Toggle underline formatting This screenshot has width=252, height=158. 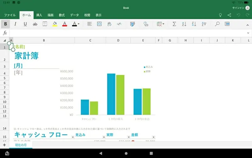(x=25, y=24)
